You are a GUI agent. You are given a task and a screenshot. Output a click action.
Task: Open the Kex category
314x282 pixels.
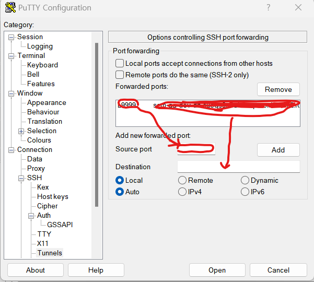tap(43, 187)
